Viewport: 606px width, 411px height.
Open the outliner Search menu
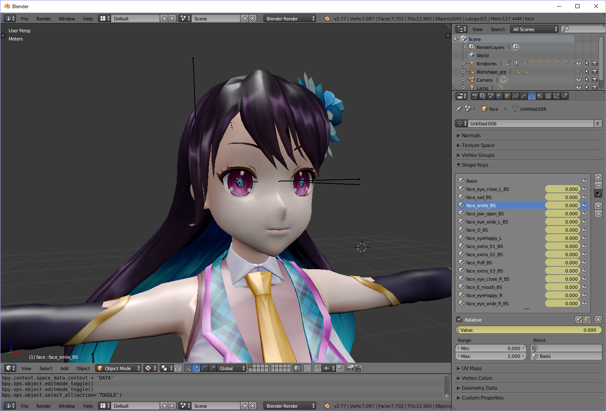(x=497, y=29)
